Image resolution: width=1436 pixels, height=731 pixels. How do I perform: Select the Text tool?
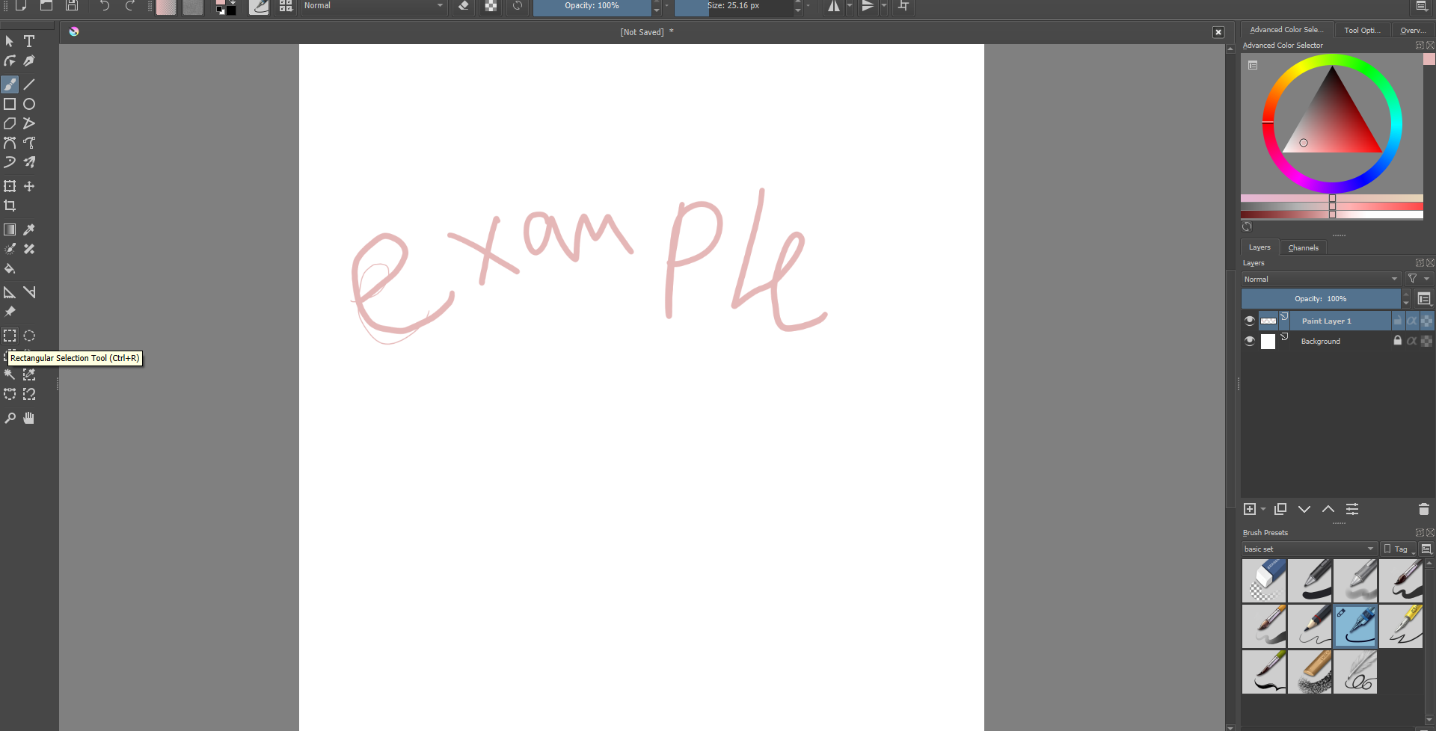[29, 41]
